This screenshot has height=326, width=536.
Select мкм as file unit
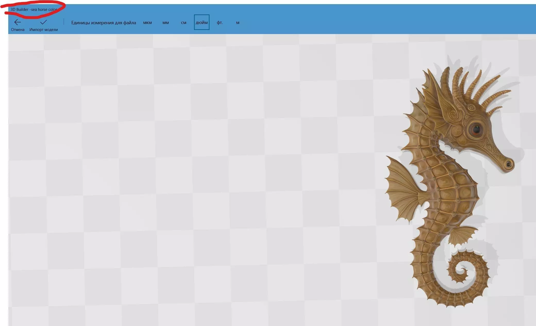click(147, 22)
